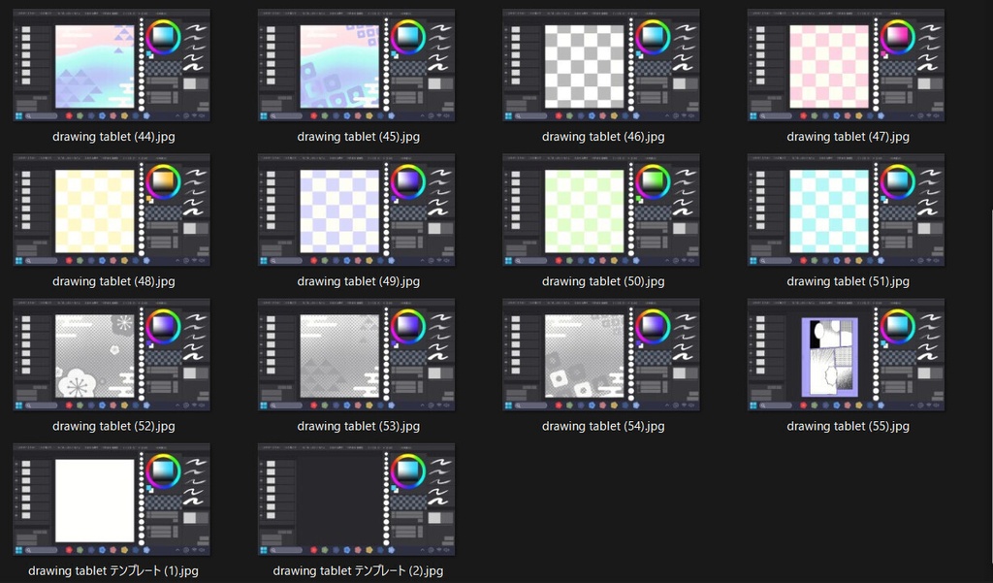The height and width of the screenshot is (583, 993).
Task: Click the file name "drawing tablet (55).jpg"
Action: 848,427
